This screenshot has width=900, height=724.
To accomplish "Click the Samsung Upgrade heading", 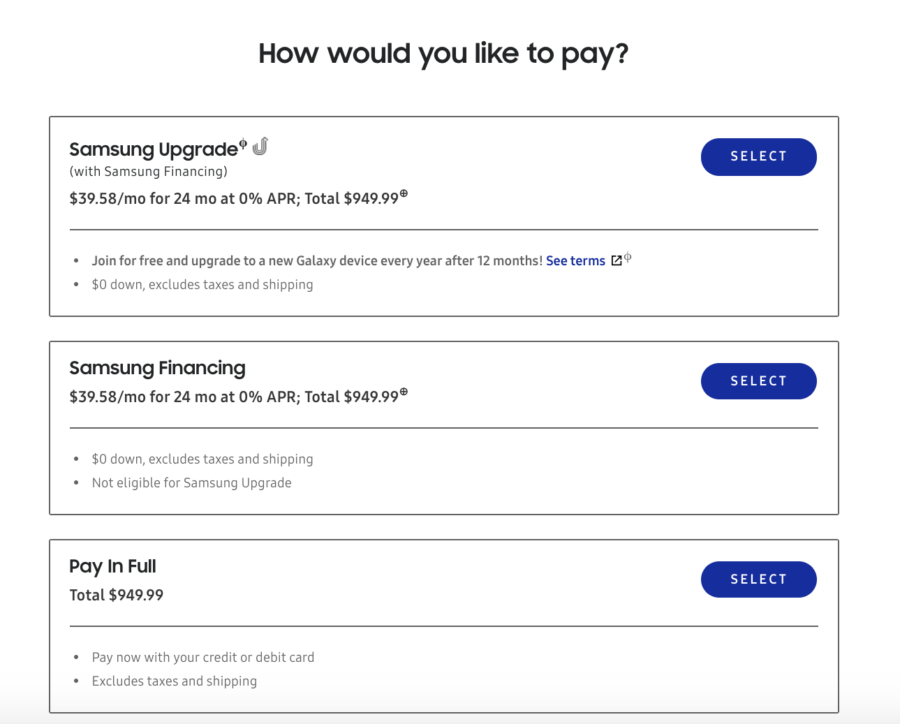I will click(154, 149).
